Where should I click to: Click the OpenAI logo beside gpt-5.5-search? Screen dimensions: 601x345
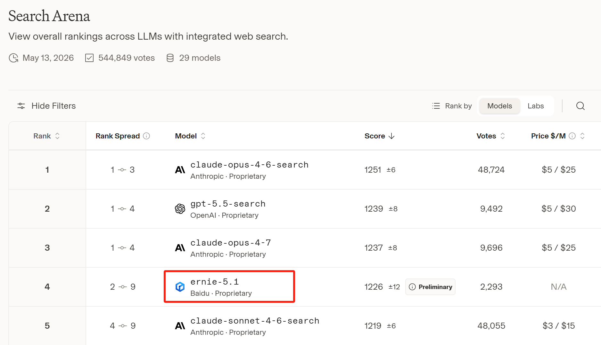tap(180, 209)
